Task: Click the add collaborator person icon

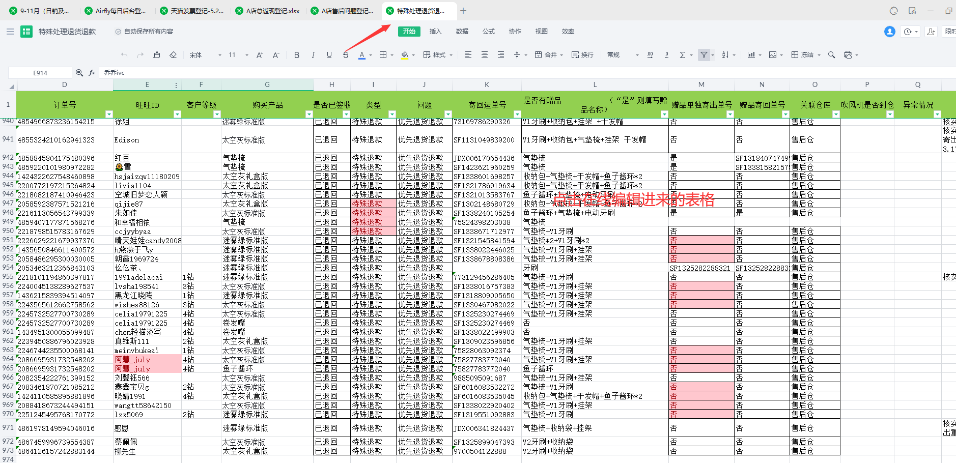Action: pyautogui.click(x=931, y=32)
